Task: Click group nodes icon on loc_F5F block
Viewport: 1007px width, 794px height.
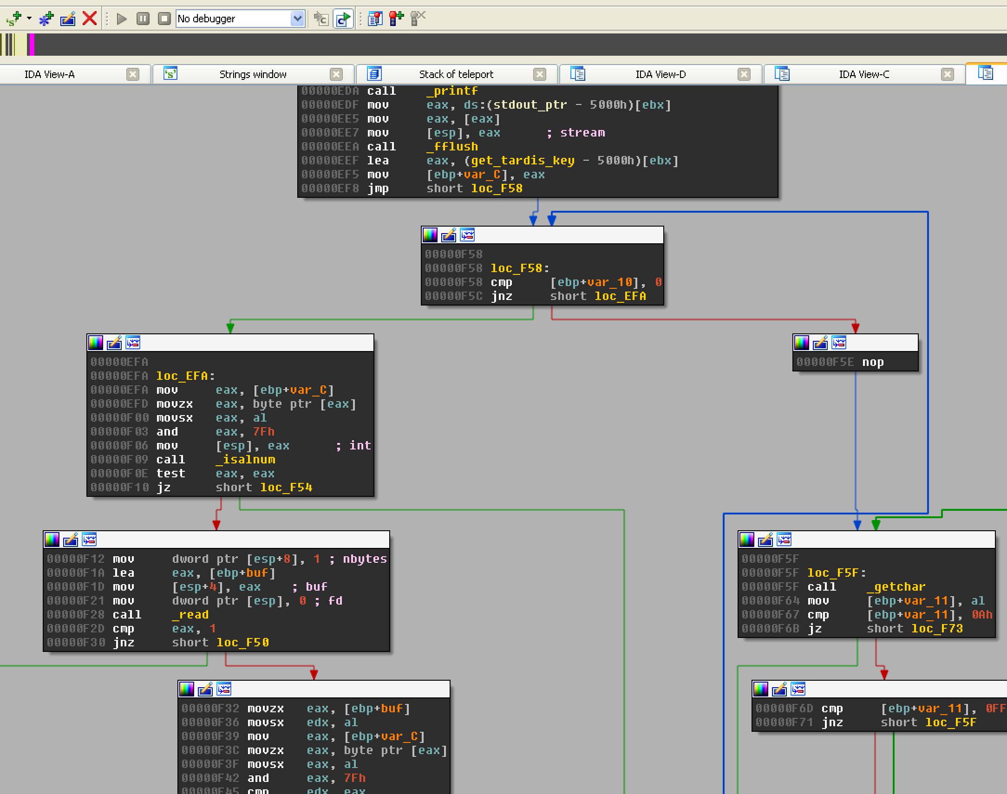Action: [785, 540]
